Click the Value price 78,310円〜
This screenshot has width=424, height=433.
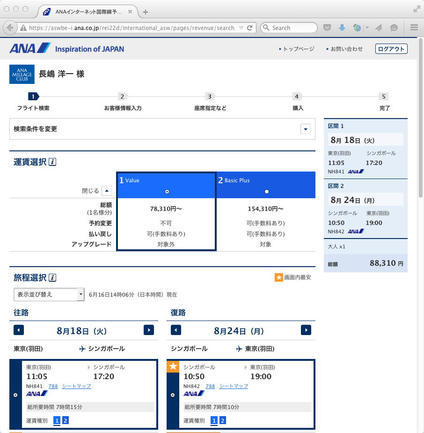coord(166,209)
